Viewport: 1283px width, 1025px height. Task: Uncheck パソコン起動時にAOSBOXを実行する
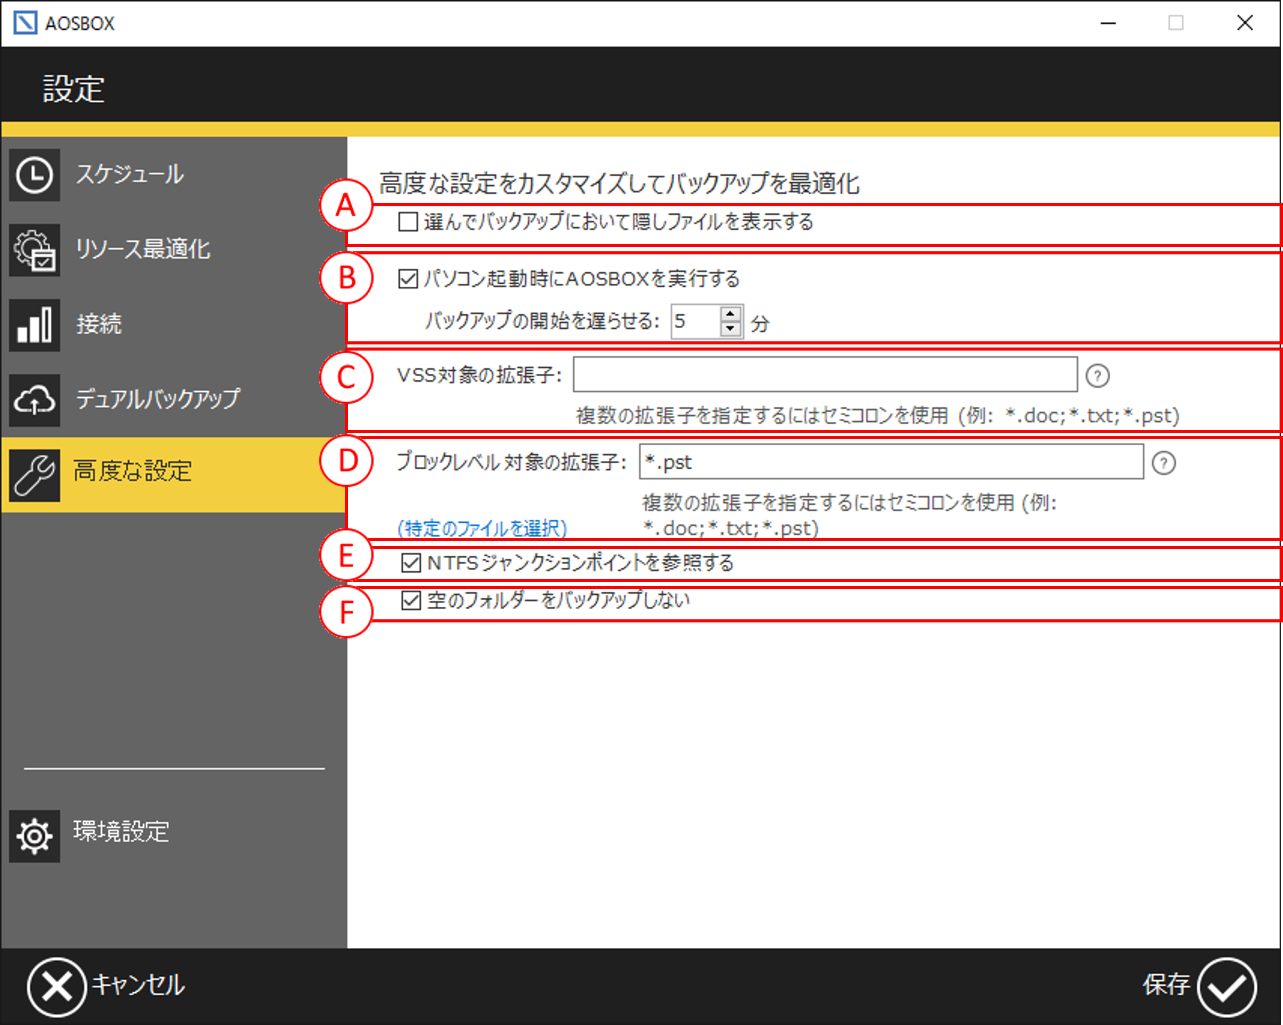[408, 278]
